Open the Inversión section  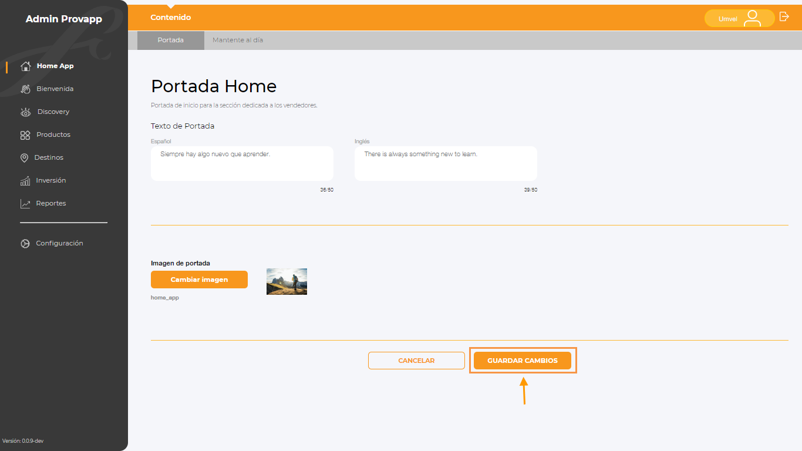click(51, 180)
